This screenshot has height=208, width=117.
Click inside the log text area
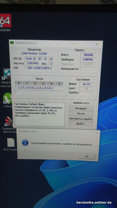40,114
